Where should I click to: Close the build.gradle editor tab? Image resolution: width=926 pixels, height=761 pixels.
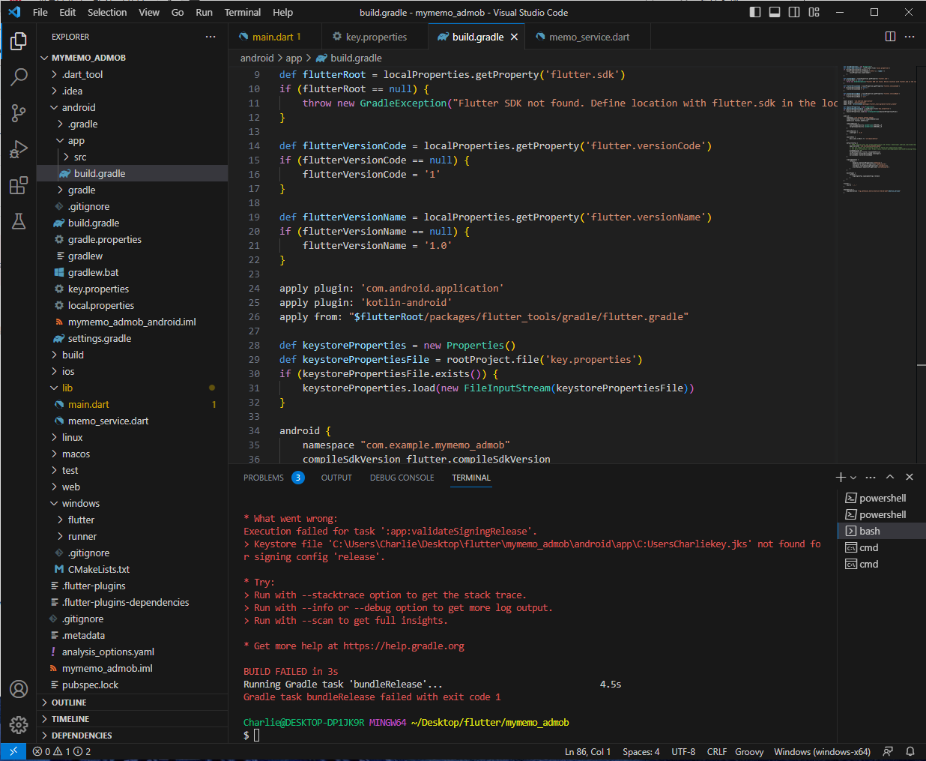tap(514, 37)
